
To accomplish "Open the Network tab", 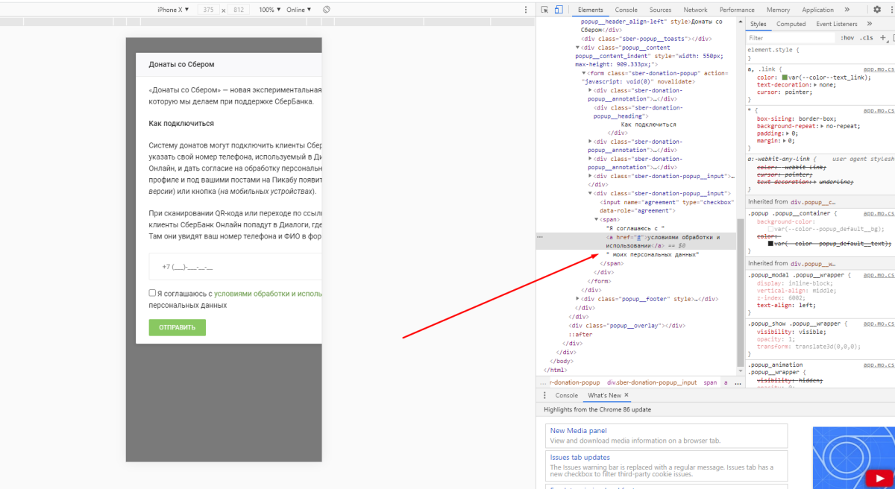I will tap(695, 10).
